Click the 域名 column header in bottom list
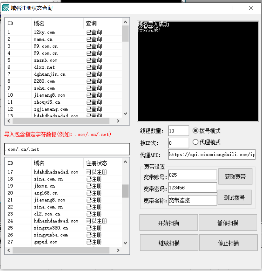This screenshot has height=271, width=262. click(x=58, y=163)
